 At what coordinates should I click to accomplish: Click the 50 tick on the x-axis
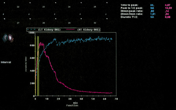(x=93, y=99)
